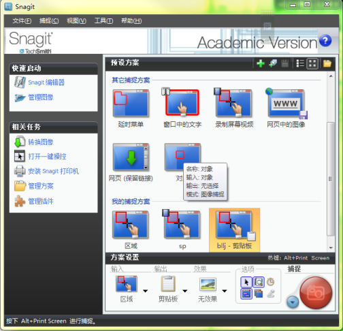Click the blue help question mark
The image size is (343, 331).
point(325,41)
